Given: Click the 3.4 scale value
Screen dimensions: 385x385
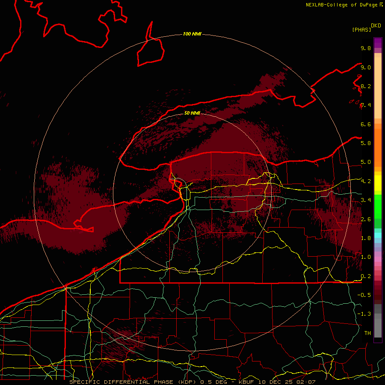Looking at the screenshot, I should click(x=366, y=200).
